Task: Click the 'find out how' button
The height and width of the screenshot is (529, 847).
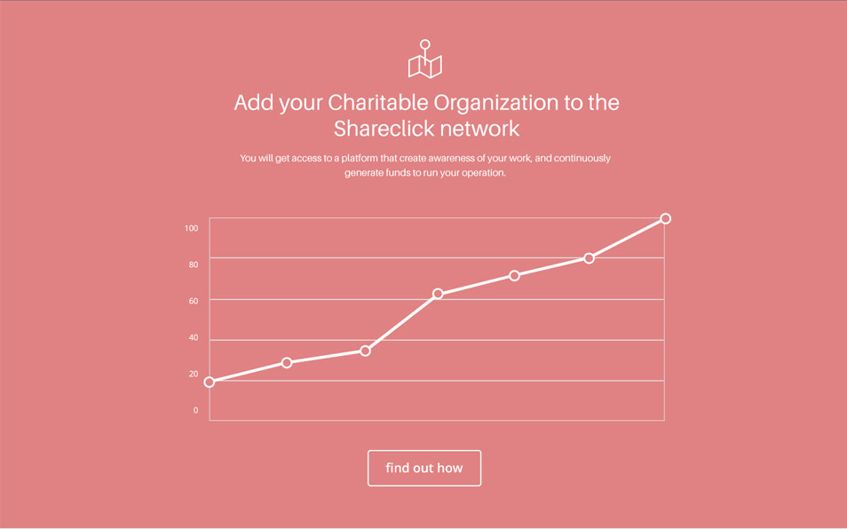Action: (x=424, y=468)
